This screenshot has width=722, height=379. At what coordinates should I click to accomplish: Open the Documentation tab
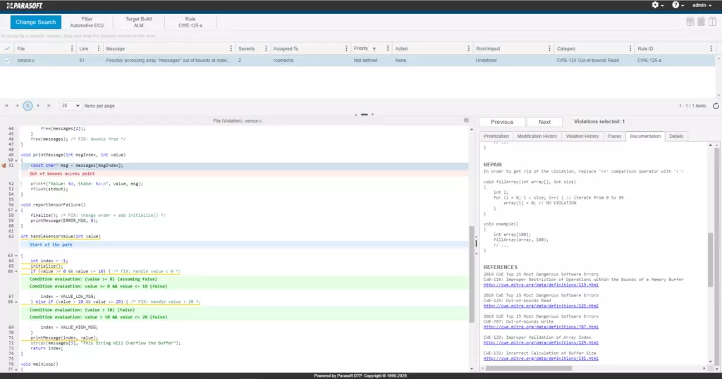(645, 136)
